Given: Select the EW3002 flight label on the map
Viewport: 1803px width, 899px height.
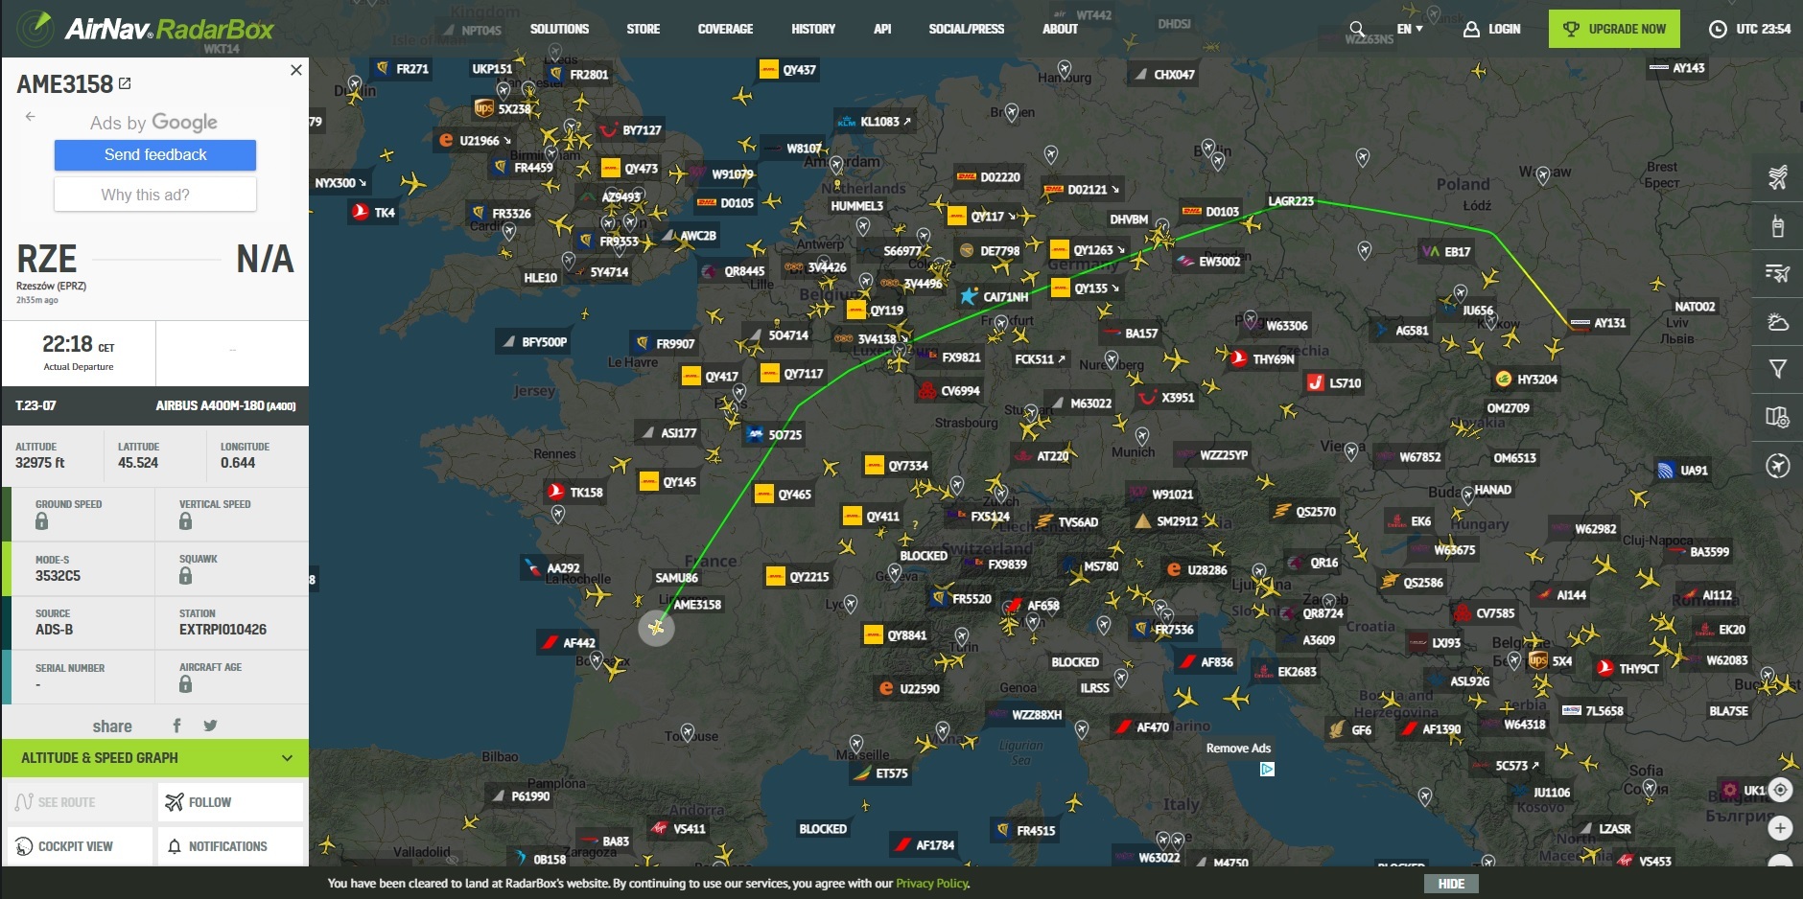Looking at the screenshot, I should click(x=1209, y=261).
